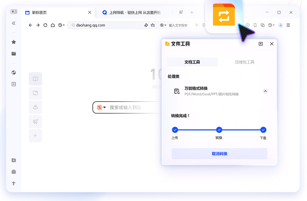Click the PDF/Word/Excel/PPT/图片相互转换 description

[x=211, y=94]
